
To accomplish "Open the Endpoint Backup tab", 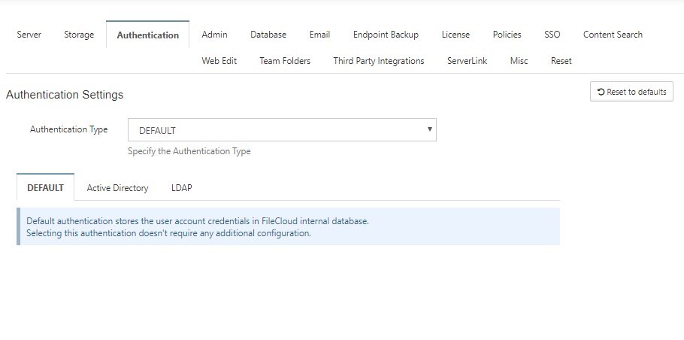I will 386,35.
